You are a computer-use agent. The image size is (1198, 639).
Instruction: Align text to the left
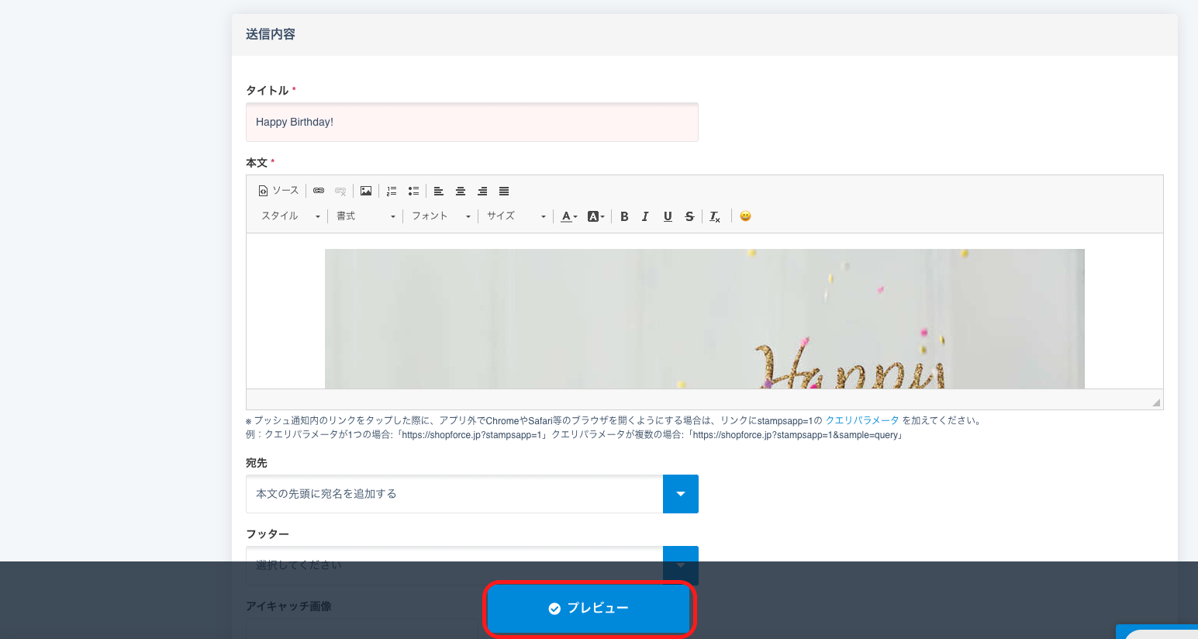pyautogui.click(x=439, y=191)
